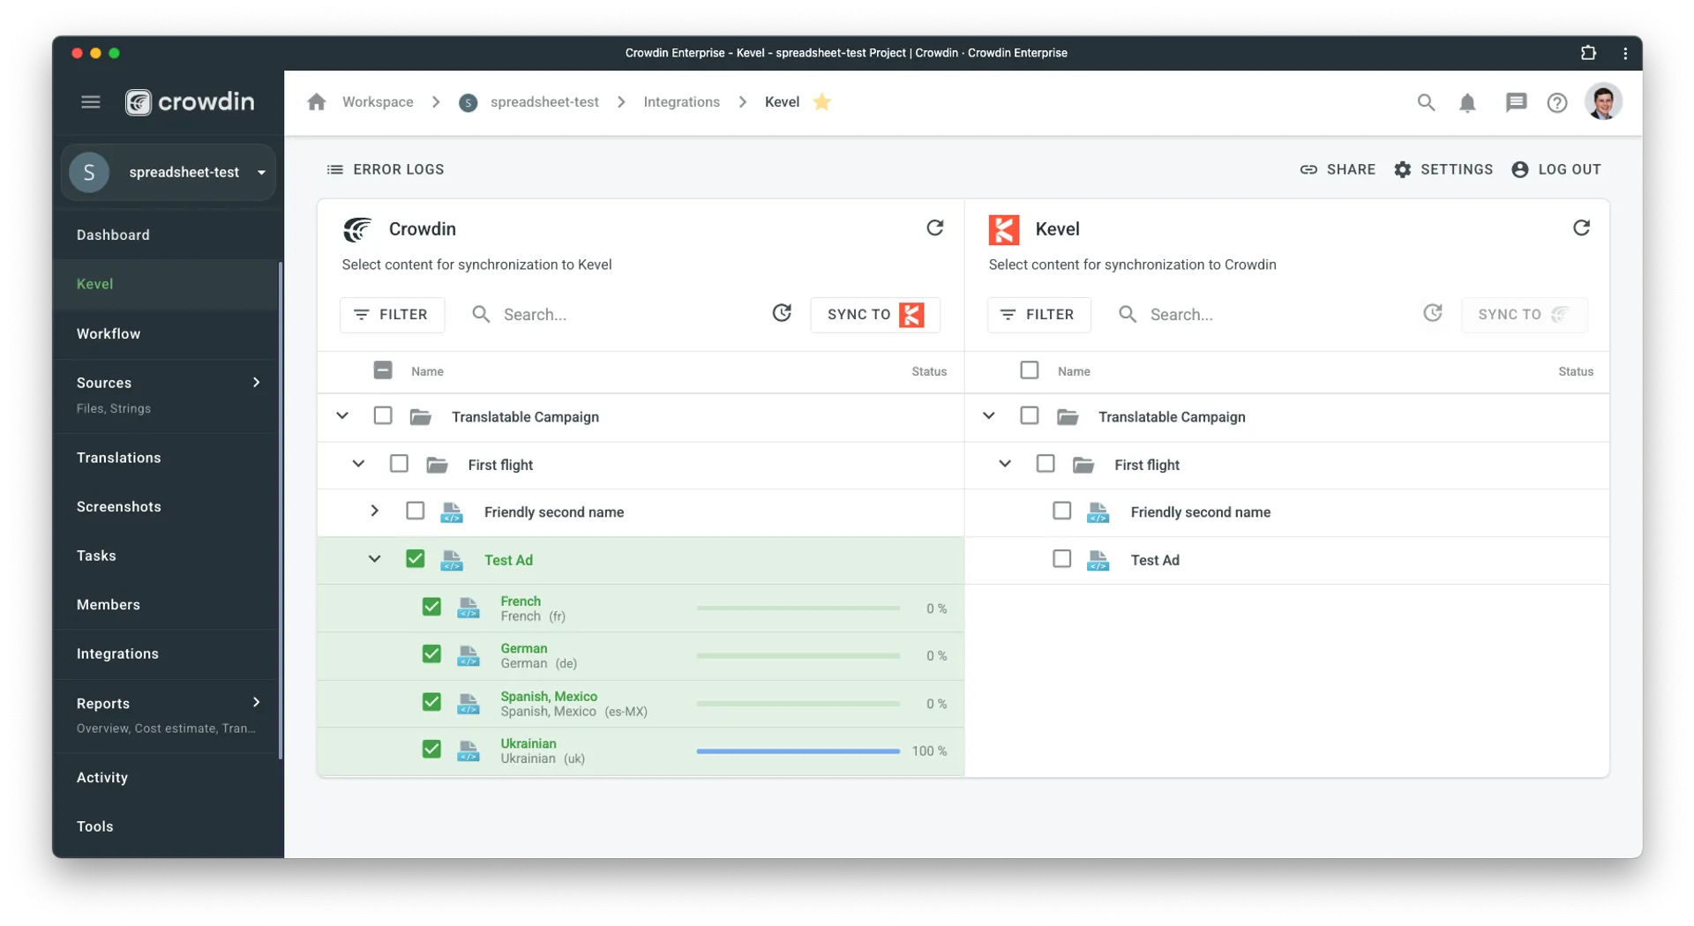Click the Crowdin panel logo icon
The image size is (1694, 926).
pos(356,229)
